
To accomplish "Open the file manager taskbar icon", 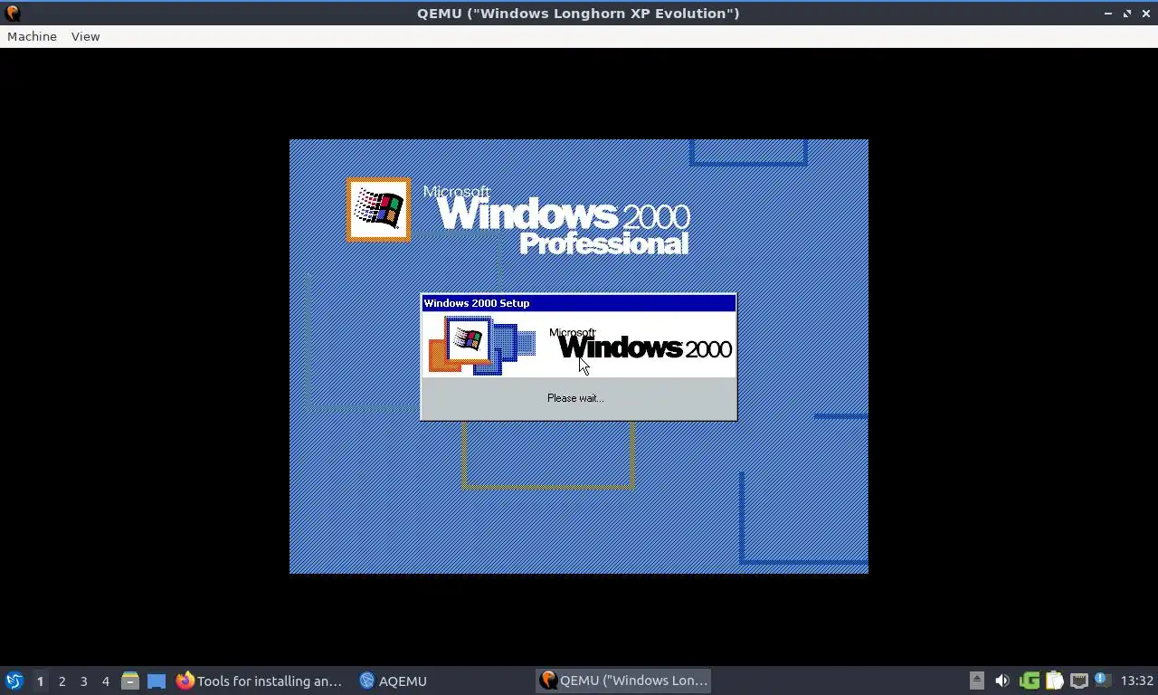I will click(130, 681).
